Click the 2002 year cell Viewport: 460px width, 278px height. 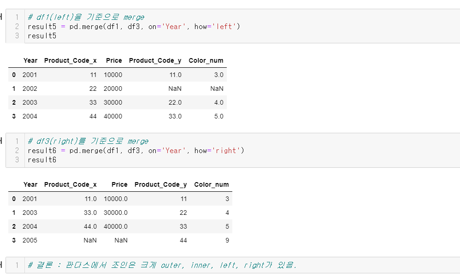click(30, 89)
